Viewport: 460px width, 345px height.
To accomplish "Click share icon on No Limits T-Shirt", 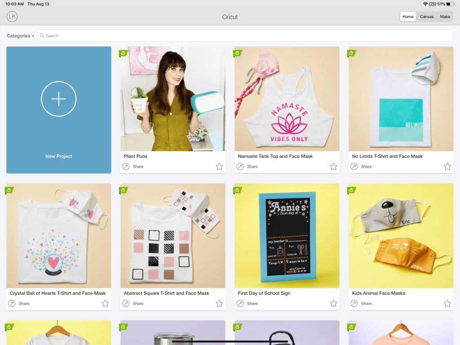I will 354,167.
